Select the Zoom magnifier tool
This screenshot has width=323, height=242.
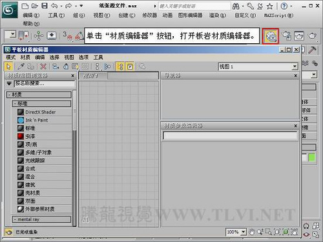260,232
